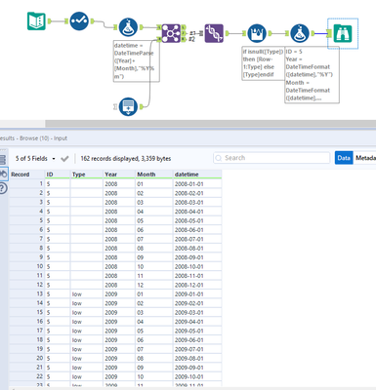Click the Month column header
The image size is (376, 390).
click(x=154, y=175)
